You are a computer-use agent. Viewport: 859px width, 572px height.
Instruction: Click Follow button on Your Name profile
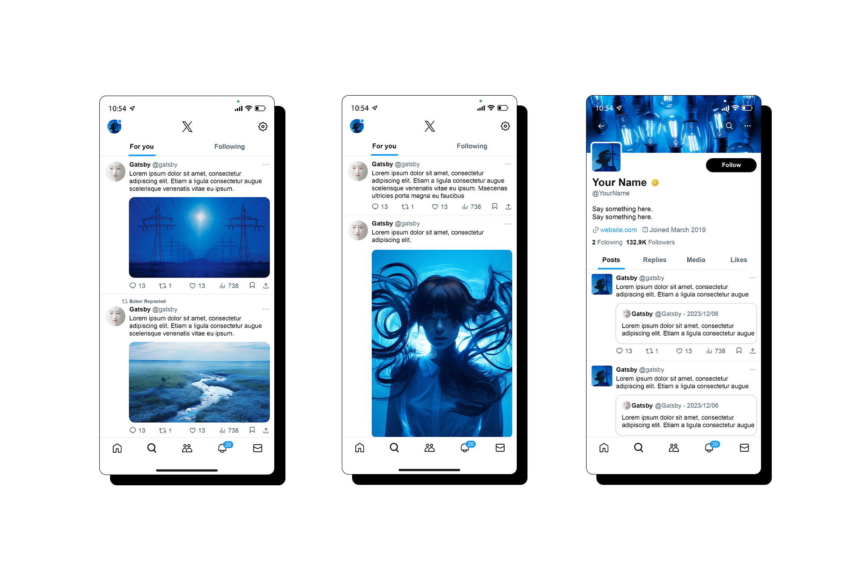731,165
